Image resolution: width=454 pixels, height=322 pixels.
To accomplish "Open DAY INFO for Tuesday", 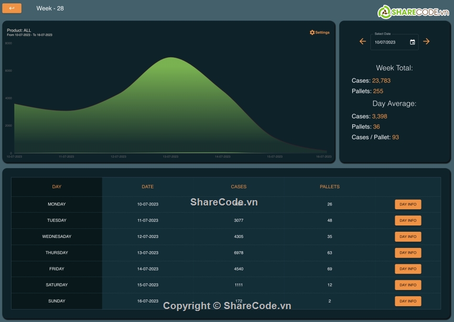I will pos(408,221).
